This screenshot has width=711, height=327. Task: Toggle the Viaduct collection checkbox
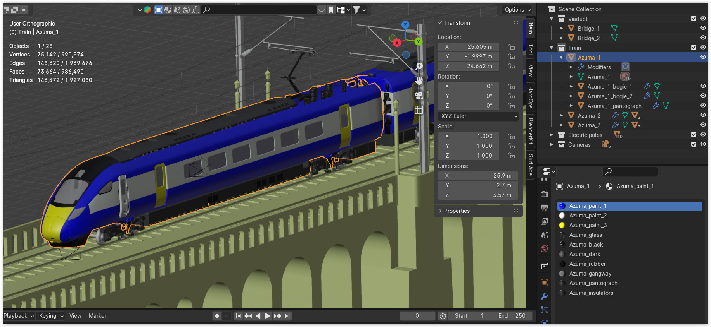click(x=694, y=19)
